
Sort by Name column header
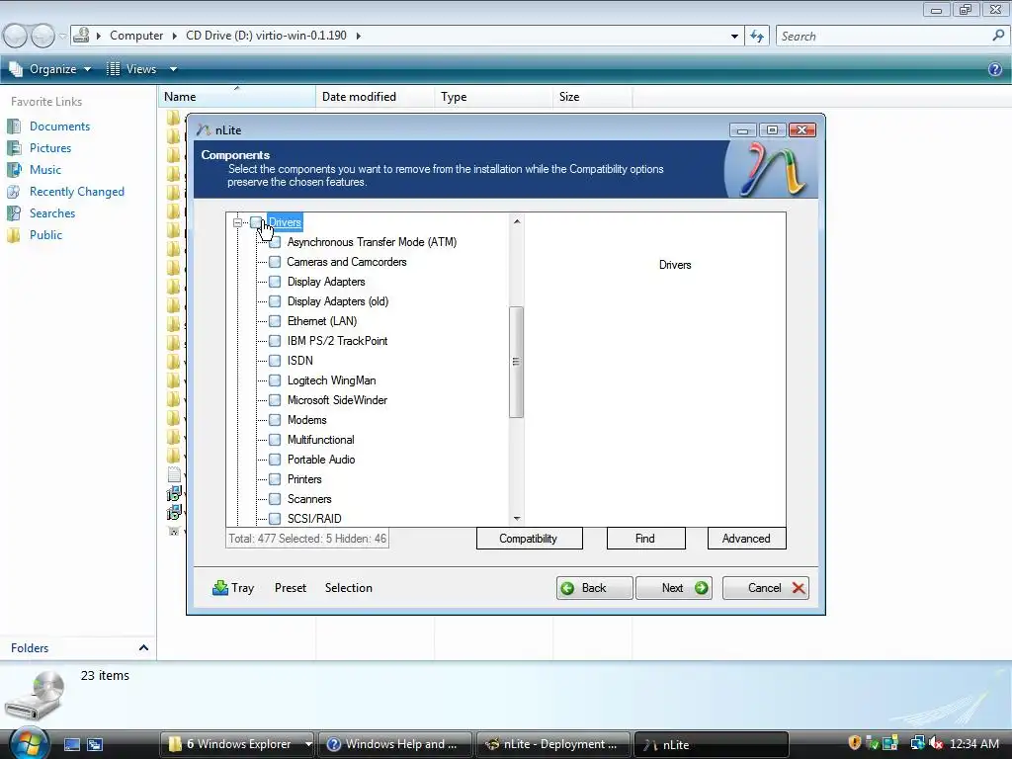click(237, 97)
